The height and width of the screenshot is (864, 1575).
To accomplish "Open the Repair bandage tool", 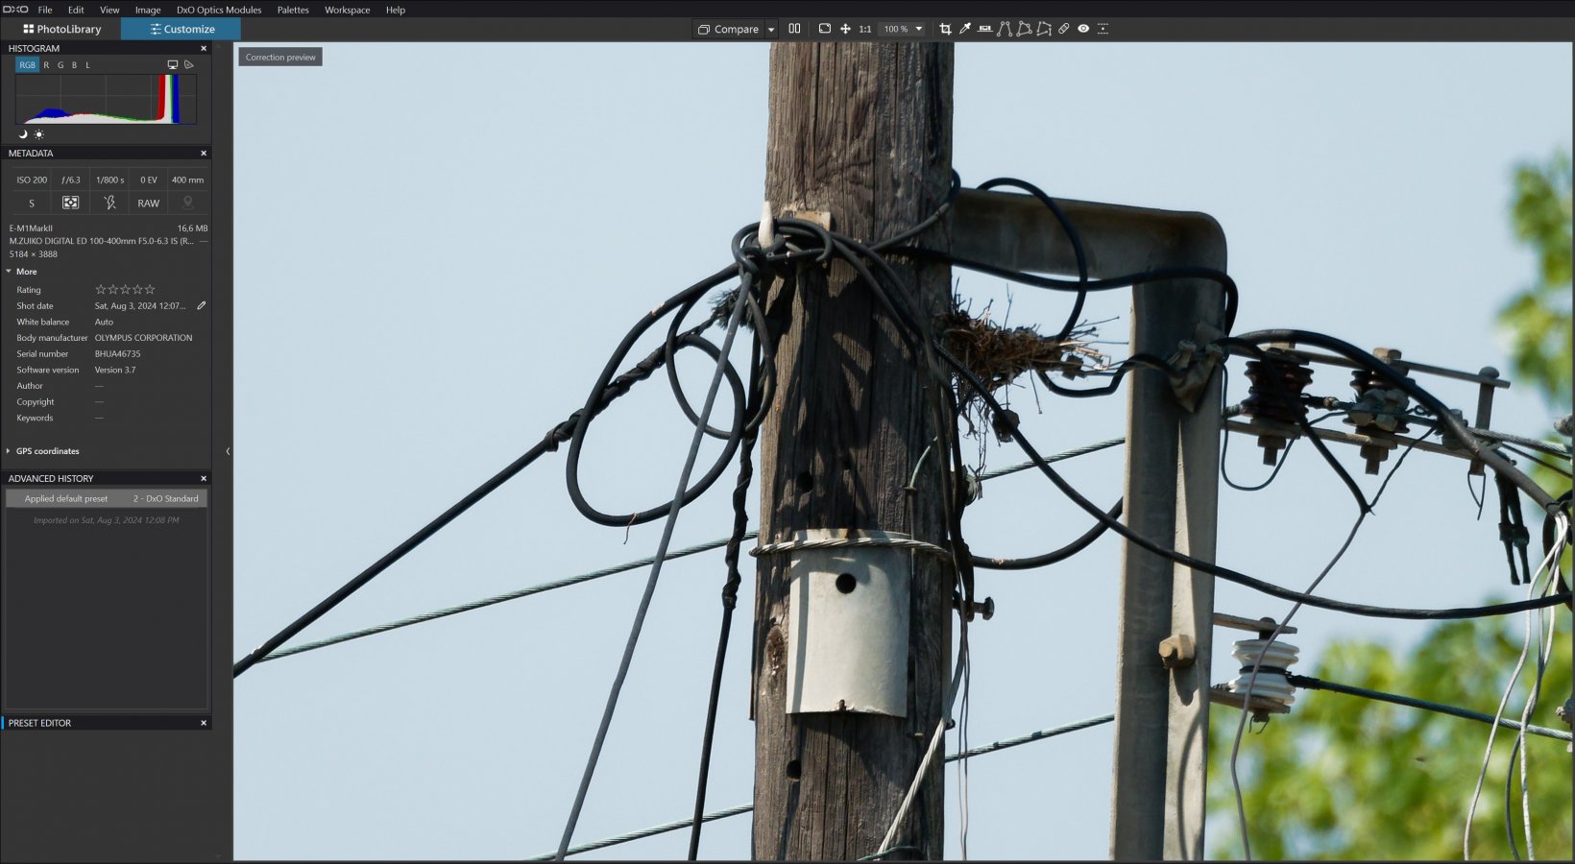I will [1064, 29].
